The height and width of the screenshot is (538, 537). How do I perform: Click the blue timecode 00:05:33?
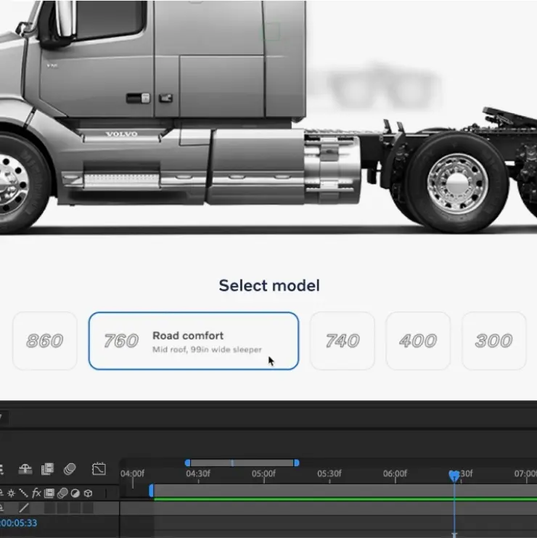pos(19,523)
